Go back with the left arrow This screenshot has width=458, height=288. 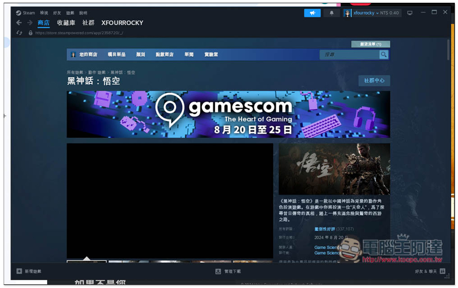click(19, 22)
